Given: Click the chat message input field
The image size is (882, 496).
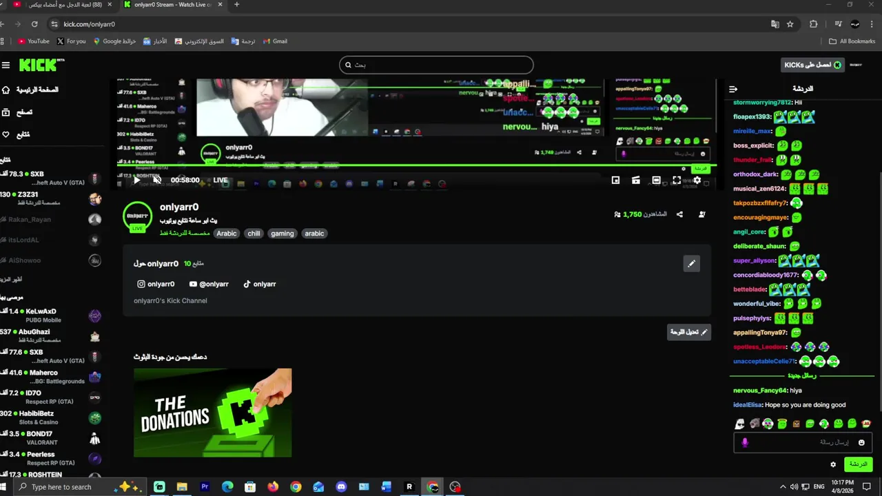Looking at the screenshot, I should [x=803, y=442].
